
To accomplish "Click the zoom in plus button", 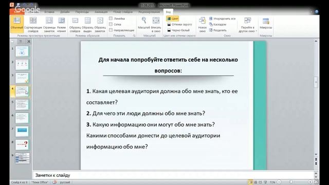I will 310,182.
